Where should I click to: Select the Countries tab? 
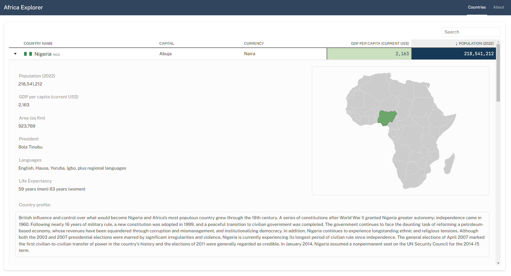pos(477,7)
